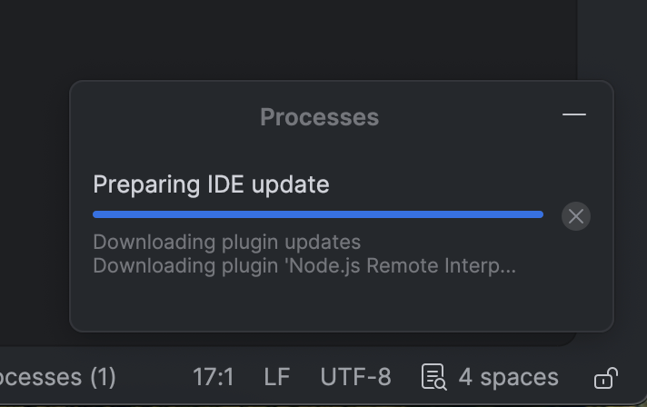Minimize the Processes popup with the dash icon
This screenshot has width=647, height=407.
[x=574, y=114]
